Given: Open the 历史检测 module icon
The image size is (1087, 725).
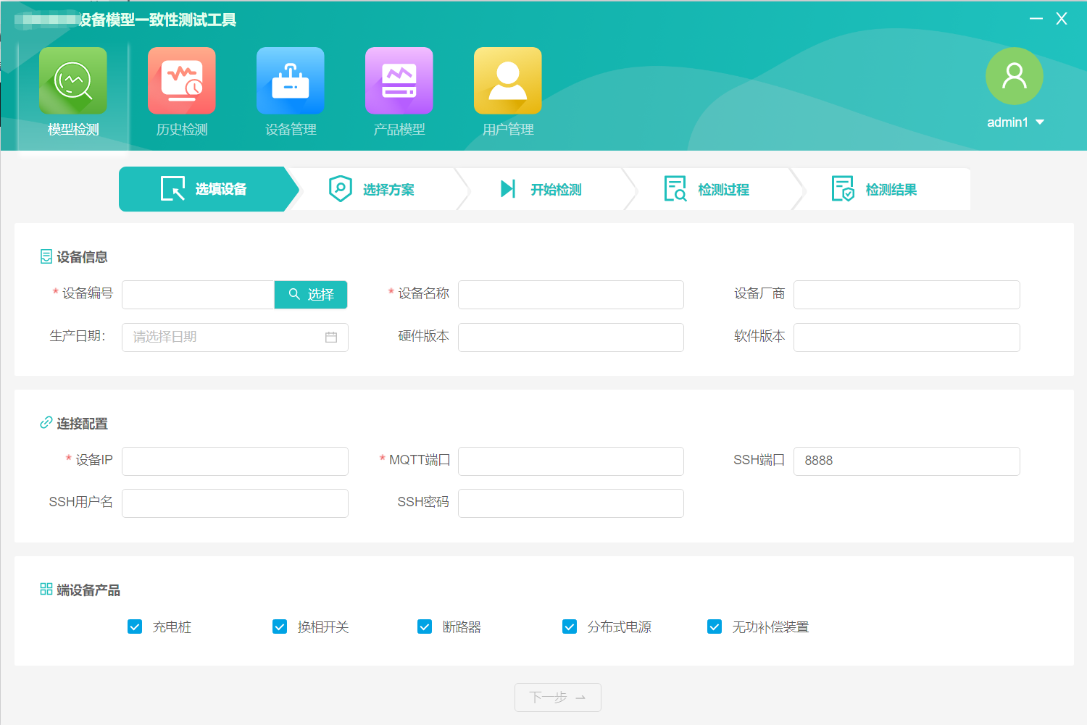Looking at the screenshot, I should tap(182, 80).
